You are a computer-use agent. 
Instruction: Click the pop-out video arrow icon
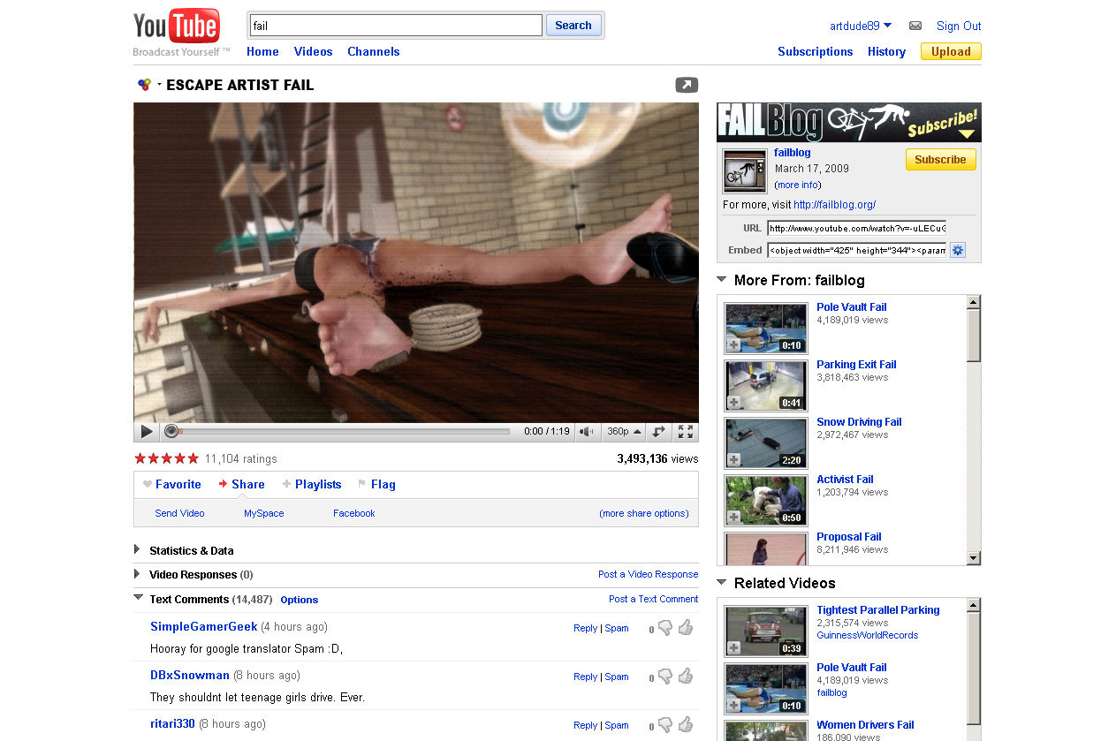687,85
